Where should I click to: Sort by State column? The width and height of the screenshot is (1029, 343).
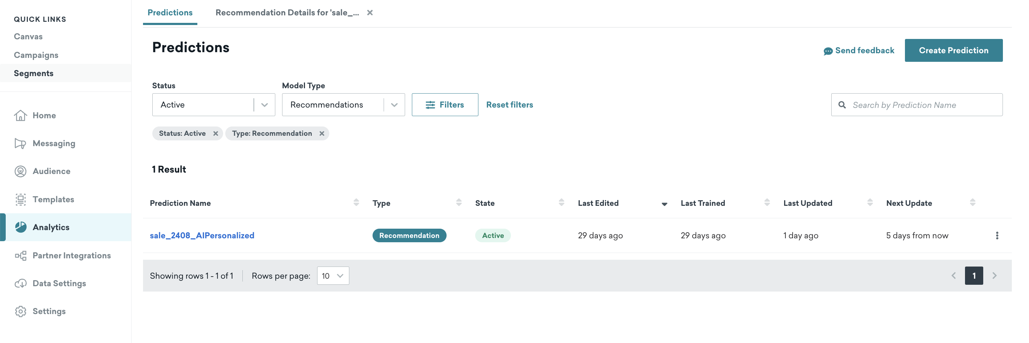(562, 203)
